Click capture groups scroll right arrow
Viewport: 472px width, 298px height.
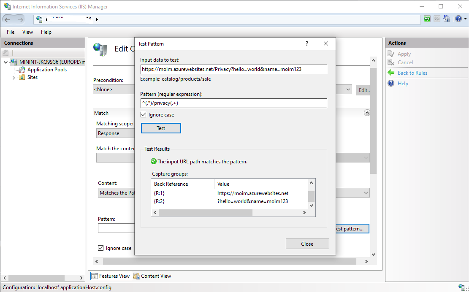pos(304,212)
